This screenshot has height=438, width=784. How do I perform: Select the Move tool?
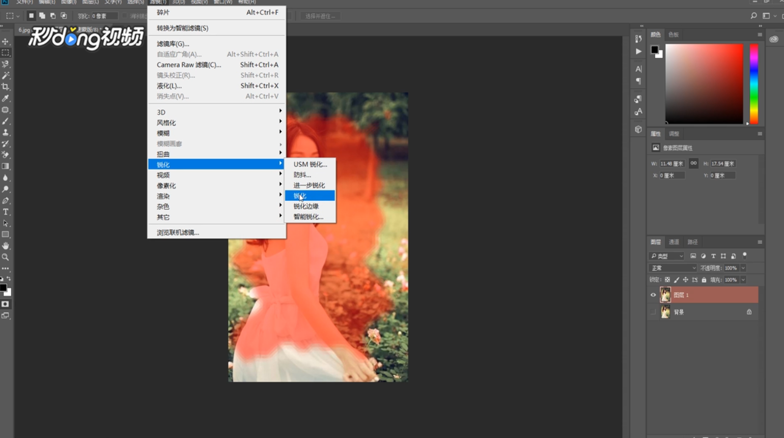tap(6, 41)
